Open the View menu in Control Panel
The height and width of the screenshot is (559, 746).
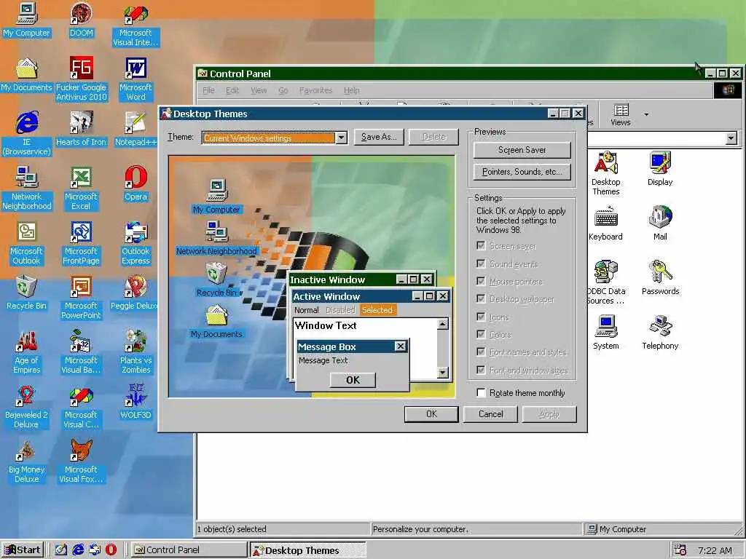(x=259, y=90)
